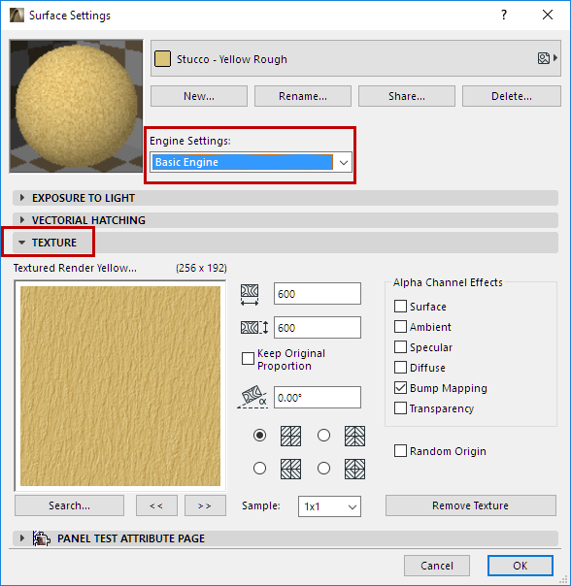Image resolution: width=571 pixels, height=586 pixels.
Task: Enable the Random Origin checkbox
Action: point(400,451)
